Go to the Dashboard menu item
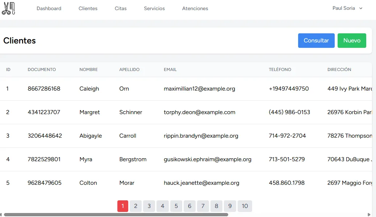 coord(49,8)
